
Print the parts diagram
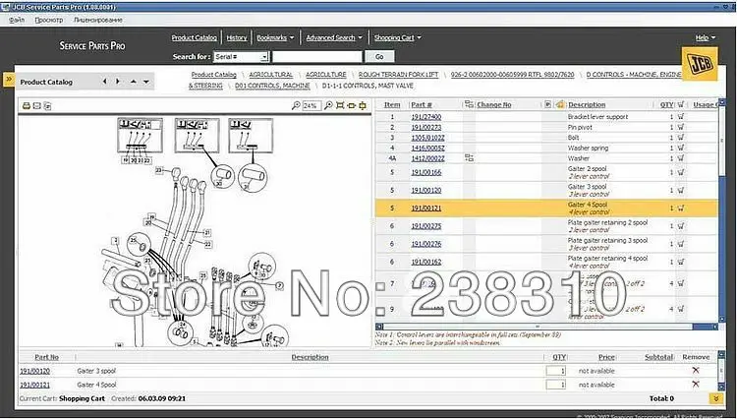pyautogui.click(x=27, y=106)
